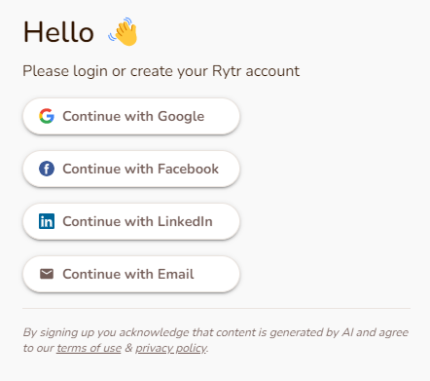Click the 'Please login or create' subtitle
Viewport: 430px width, 381px height.
point(161,71)
